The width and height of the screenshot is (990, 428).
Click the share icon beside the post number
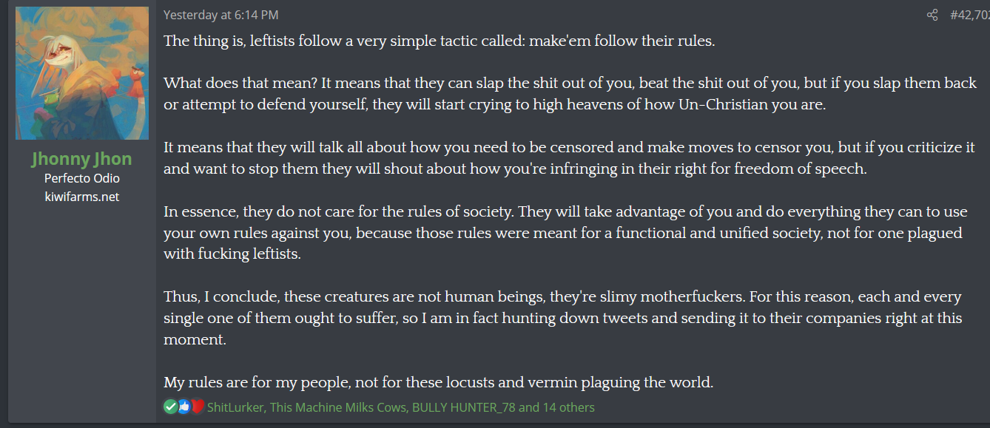932,15
